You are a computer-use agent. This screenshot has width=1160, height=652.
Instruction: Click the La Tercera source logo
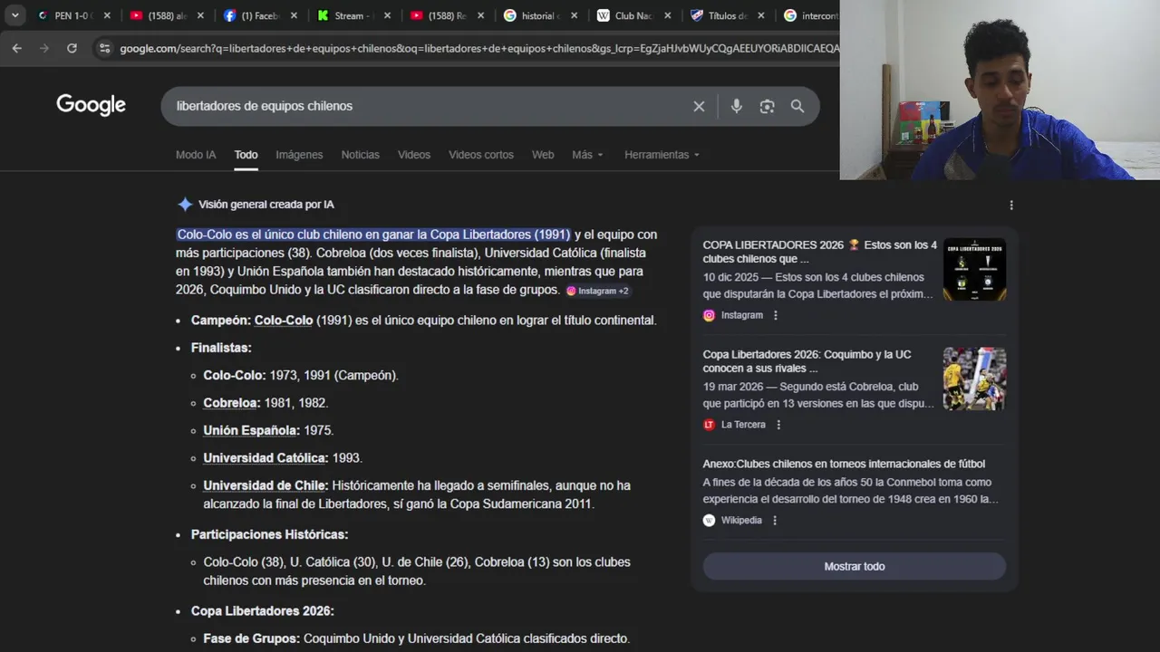point(710,425)
